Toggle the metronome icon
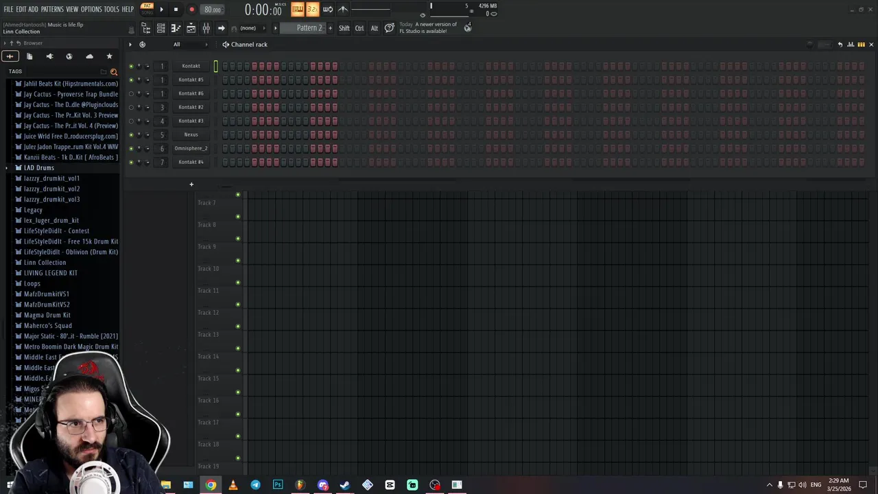This screenshot has width=878, height=494. (343, 9)
